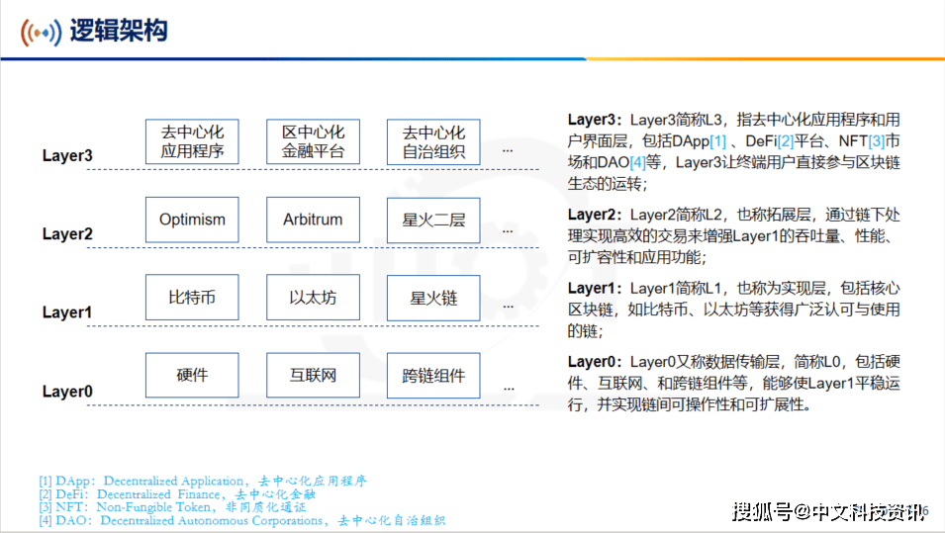Click the bold Layer3: heading in the description
The width and height of the screenshot is (945, 533).
(x=595, y=120)
